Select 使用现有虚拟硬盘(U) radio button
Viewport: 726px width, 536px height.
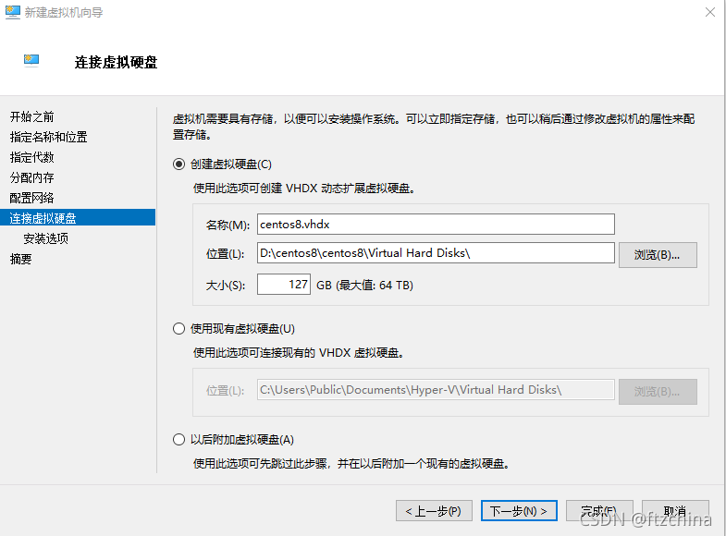click(178, 329)
